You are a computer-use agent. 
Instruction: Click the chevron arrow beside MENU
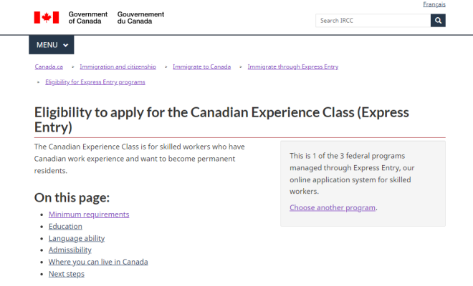coord(66,45)
